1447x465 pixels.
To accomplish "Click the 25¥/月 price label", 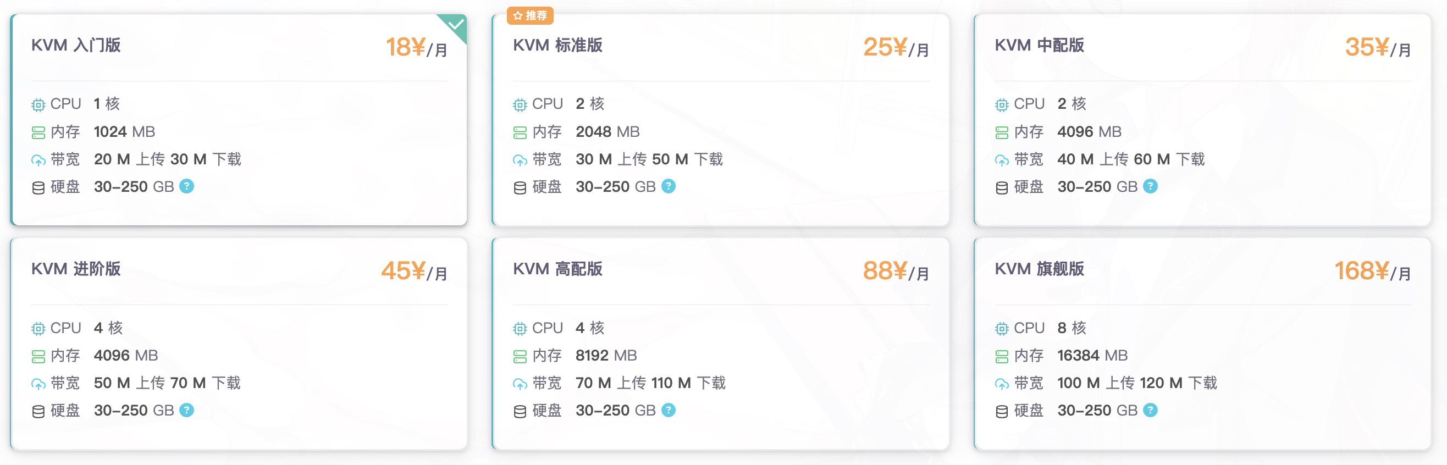I will click(x=896, y=48).
